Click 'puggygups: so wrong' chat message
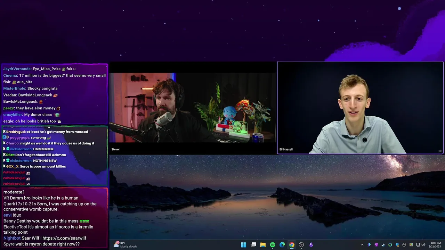 27,137
